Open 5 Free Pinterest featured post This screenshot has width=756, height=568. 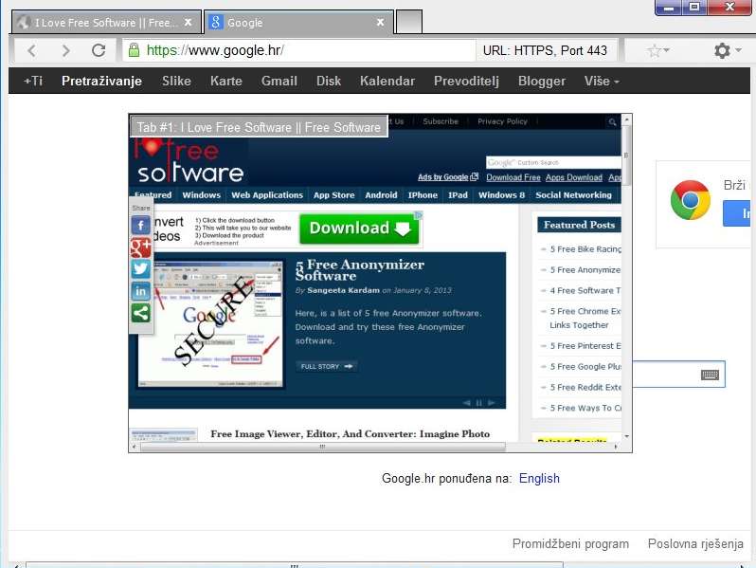[585, 345]
